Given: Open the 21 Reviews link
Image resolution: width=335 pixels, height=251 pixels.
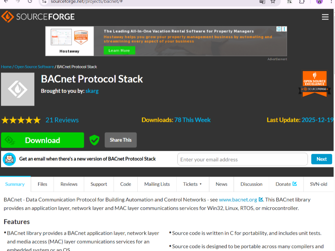Looking at the screenshot, I should [x=62, y=120].
